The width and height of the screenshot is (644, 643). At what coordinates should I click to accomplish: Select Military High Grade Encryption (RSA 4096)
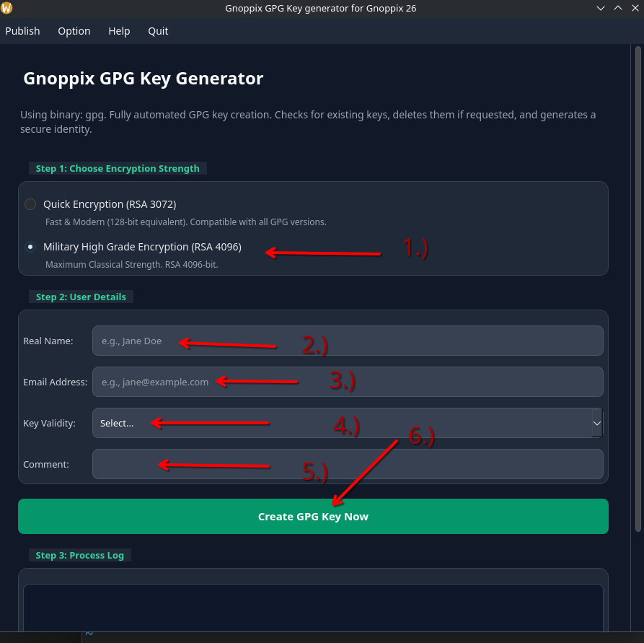click(x=30, y=247)
